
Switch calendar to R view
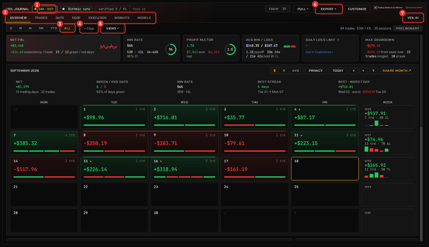pyautogui.click(x=284, y=71)
